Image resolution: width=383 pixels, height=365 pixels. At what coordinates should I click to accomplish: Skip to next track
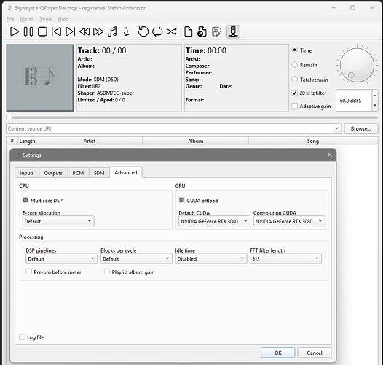71,31
